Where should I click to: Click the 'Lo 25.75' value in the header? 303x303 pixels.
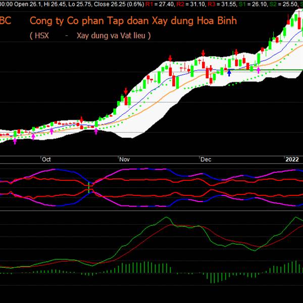80,4
